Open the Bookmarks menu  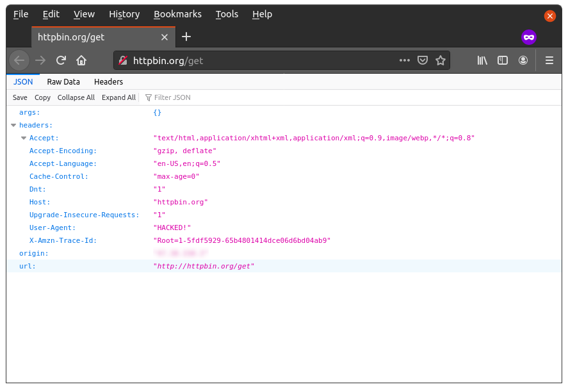coord(177,14)
